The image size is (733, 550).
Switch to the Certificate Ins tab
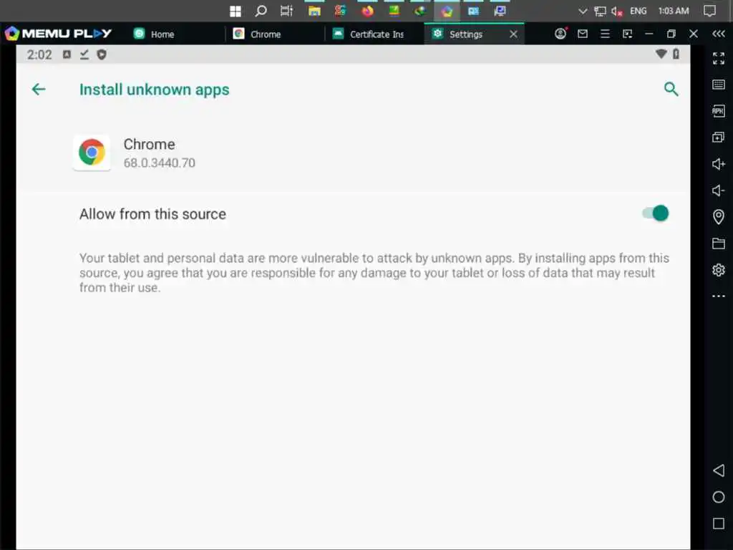pyautogui.click(x=369, y=34)
